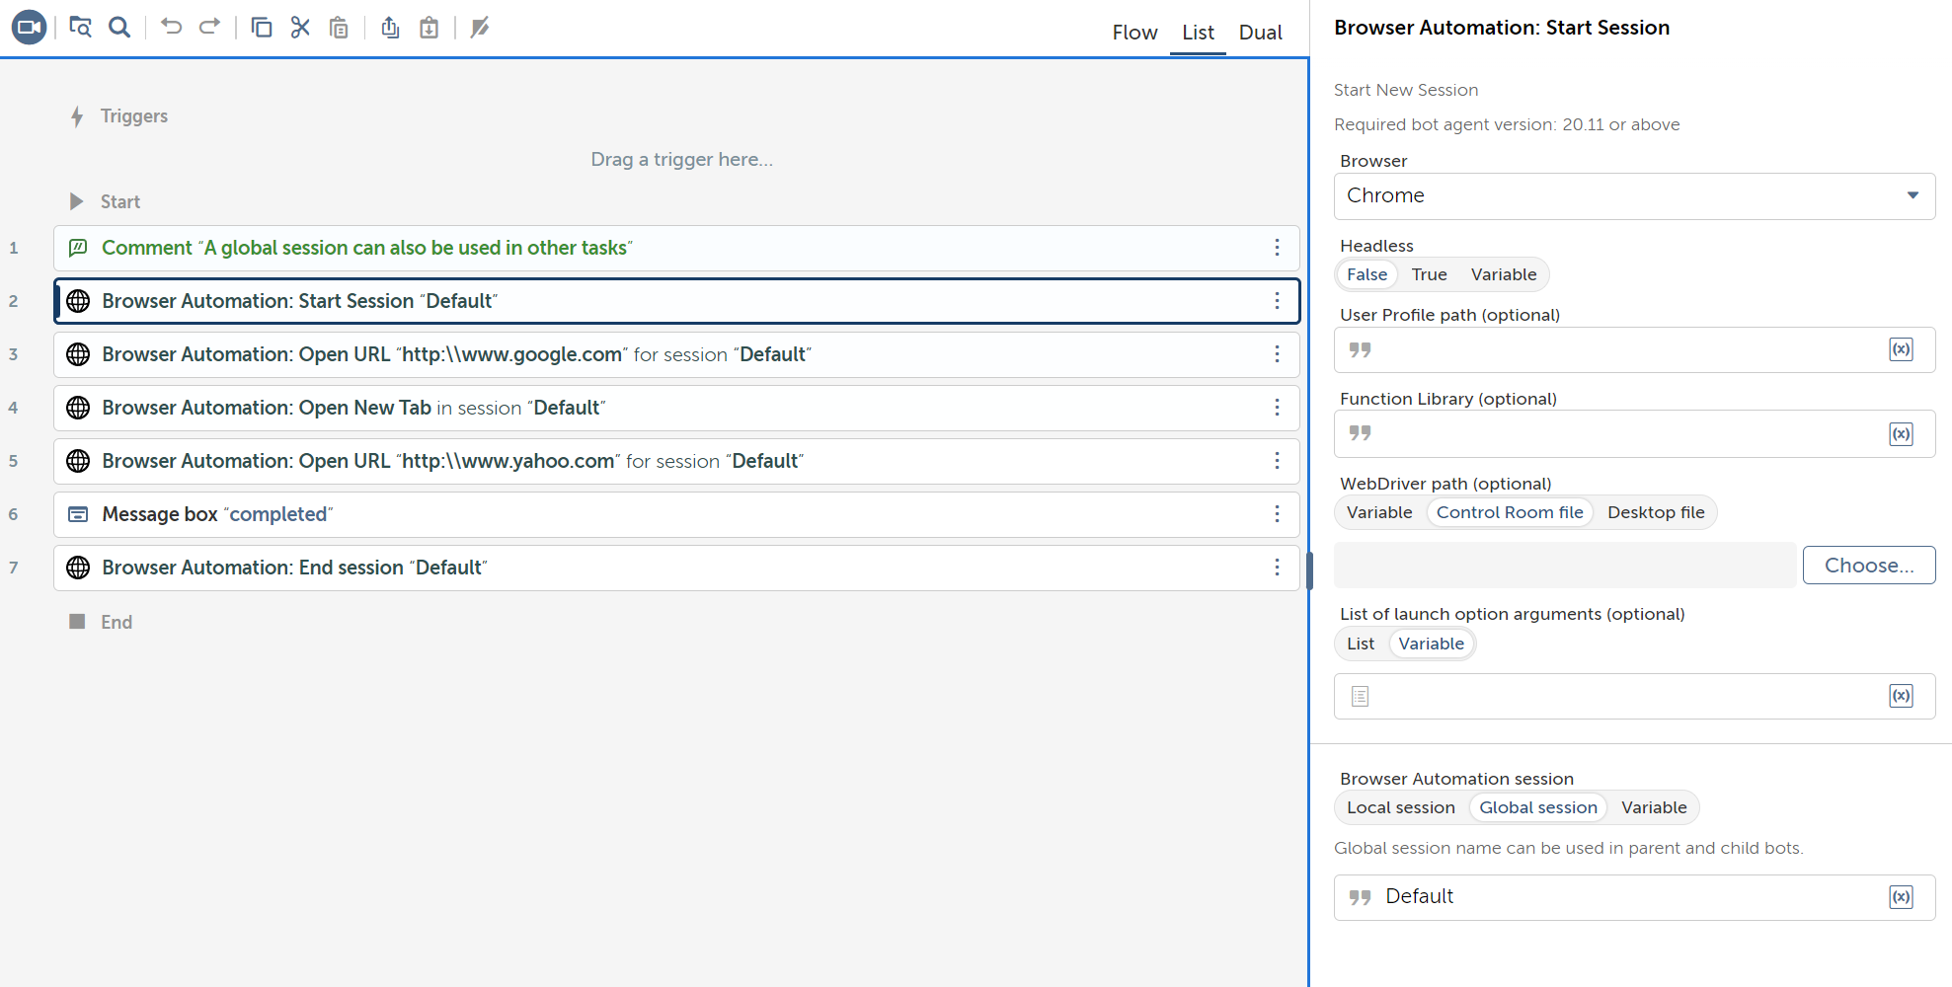Insert variable in User Profile path field

click(x=1901, y=349)
